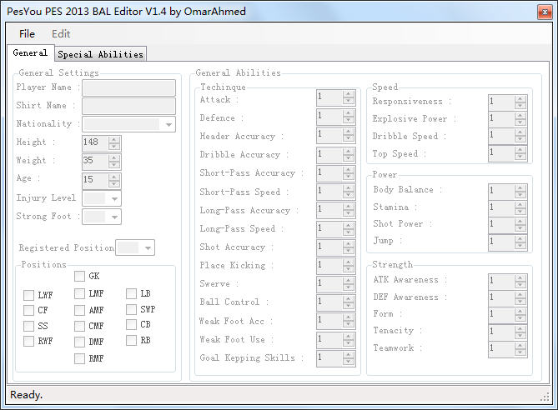Check the SS position checkbox
558x410 pixels.
(28, 326)
